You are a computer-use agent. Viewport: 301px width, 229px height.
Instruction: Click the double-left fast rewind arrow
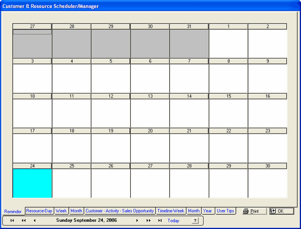24,220
